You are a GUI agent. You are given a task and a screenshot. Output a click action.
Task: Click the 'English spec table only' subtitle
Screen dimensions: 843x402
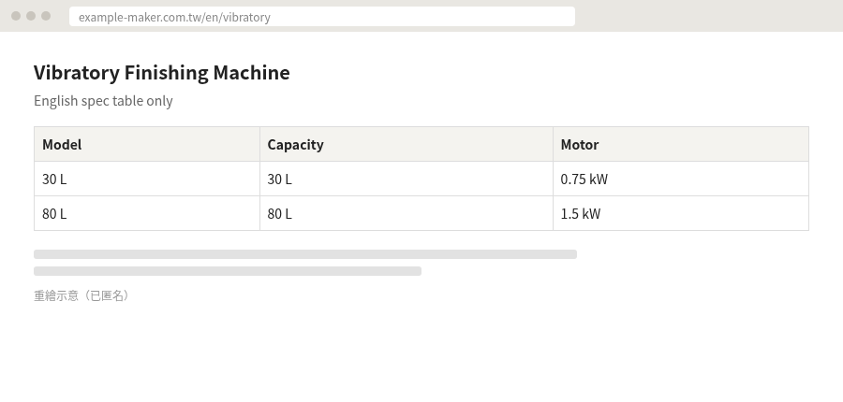tap(103, 101)
